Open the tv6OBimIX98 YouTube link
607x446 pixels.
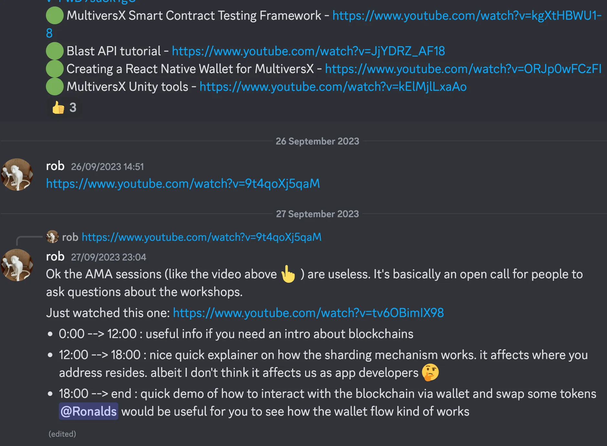point(308,313)
